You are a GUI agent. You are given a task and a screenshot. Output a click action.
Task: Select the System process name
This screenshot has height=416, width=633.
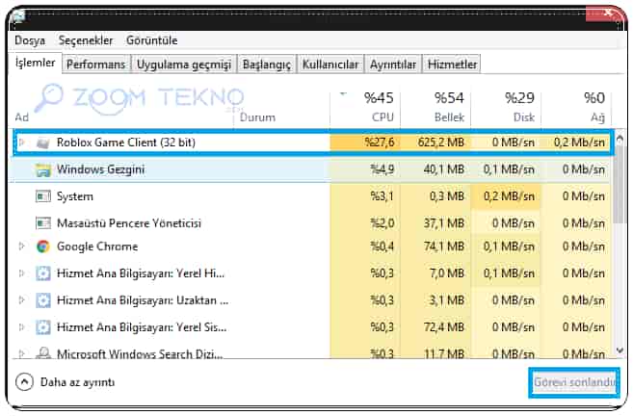pyautogui.click(x=75, y=196)
